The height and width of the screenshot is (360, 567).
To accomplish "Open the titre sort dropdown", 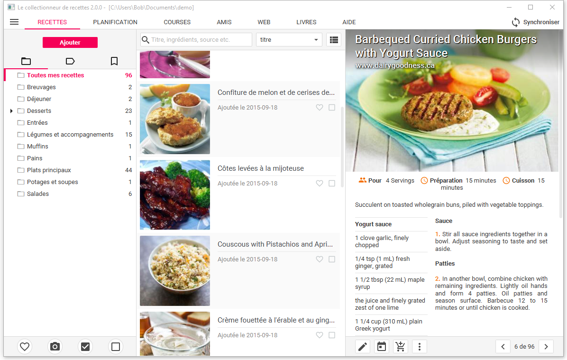I will pyautogui.click(x=289, y=40).
